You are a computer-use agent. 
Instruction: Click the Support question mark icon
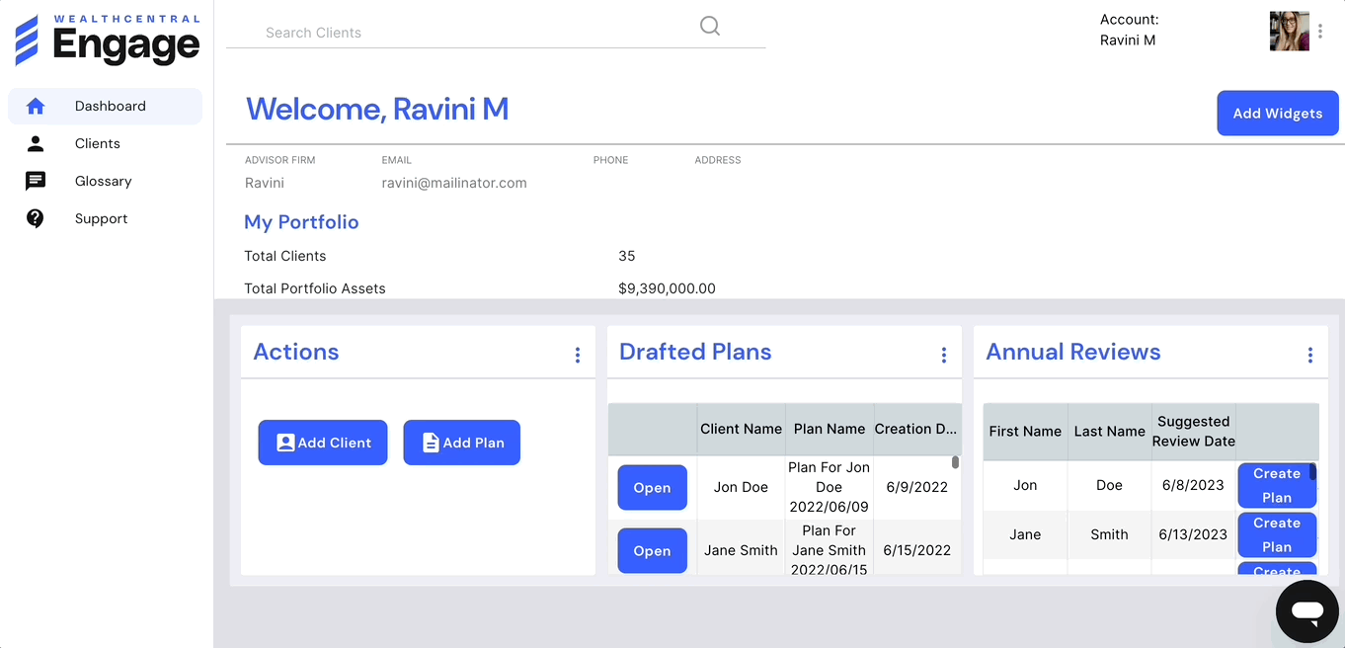(36, 218)
